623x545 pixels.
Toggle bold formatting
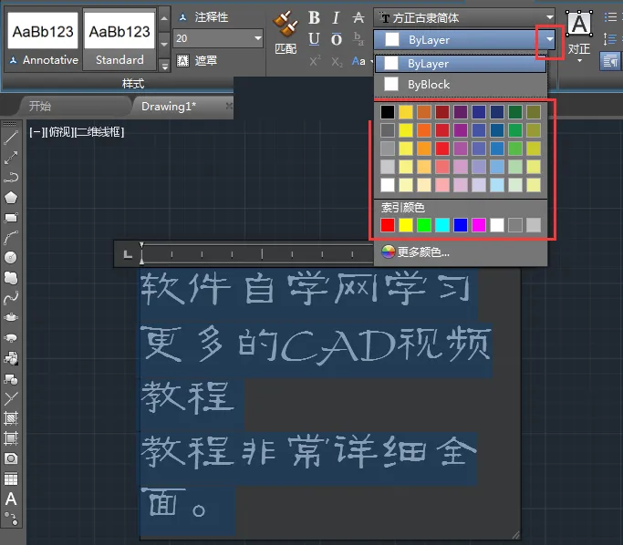(x=314, y=17)
